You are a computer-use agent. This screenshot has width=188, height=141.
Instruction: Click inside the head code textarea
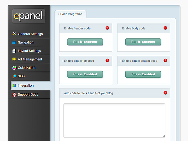tap(114, 120)
